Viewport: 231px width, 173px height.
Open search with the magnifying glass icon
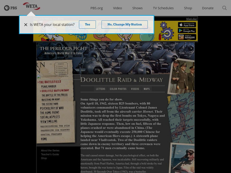[x=224, y=8]
